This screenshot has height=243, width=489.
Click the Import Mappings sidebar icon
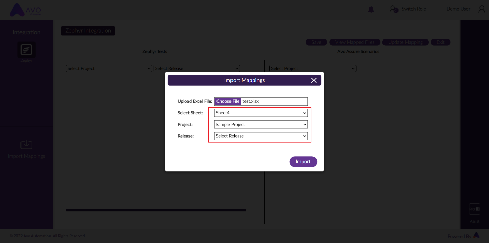tap(26, 144)
